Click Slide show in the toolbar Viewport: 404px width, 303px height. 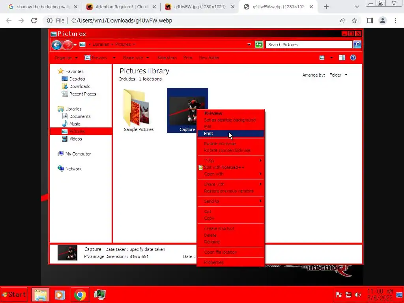pyautogui.click(x=167, y=58)
